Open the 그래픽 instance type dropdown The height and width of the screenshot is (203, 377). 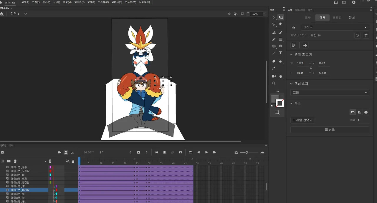pos(335,27)
